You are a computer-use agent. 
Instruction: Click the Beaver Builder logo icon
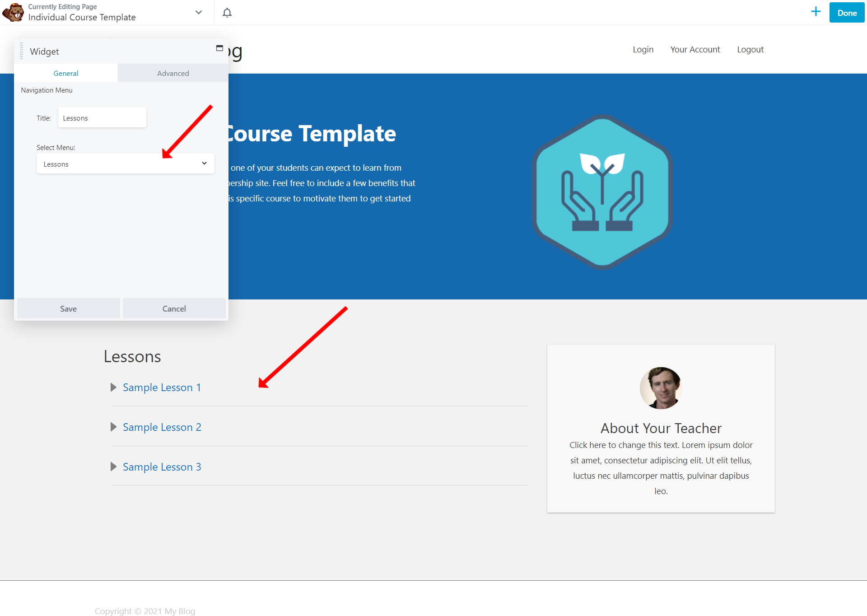[x=13, y=12]
